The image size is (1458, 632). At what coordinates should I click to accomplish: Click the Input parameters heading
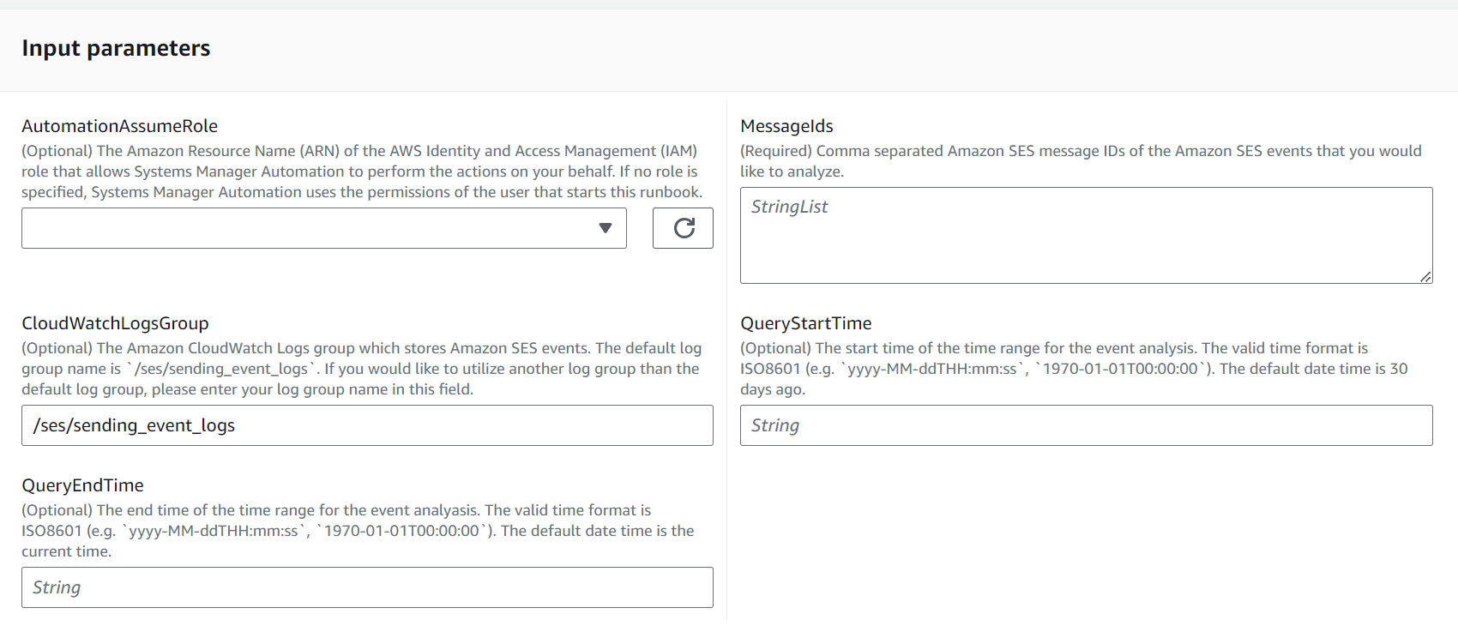[116, 49]
